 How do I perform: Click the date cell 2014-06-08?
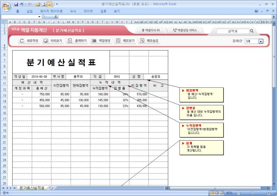click(x=39, y=77)
